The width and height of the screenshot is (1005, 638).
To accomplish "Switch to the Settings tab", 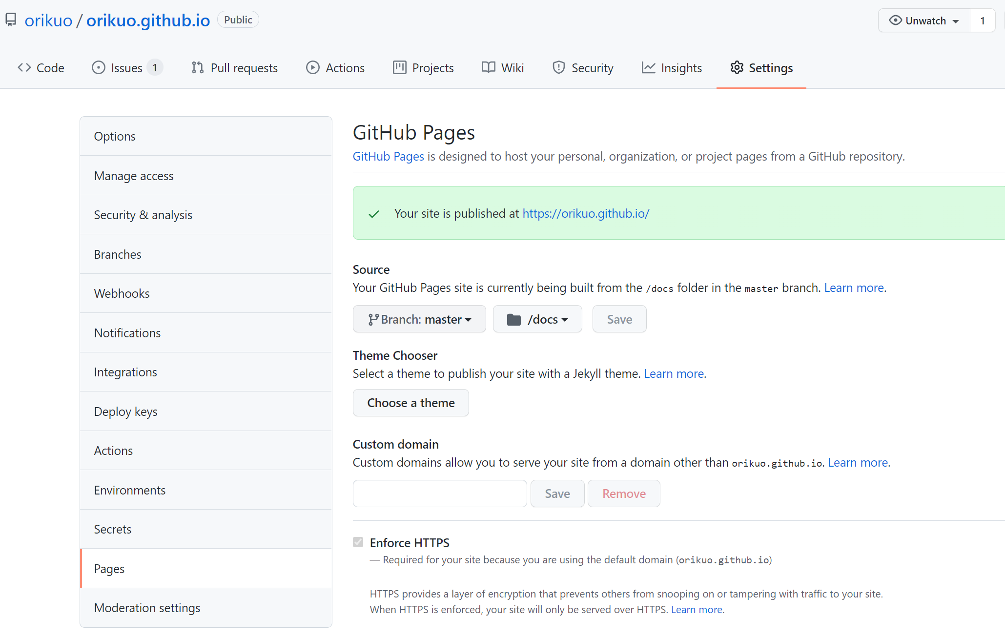I will [x=761, y=68].
